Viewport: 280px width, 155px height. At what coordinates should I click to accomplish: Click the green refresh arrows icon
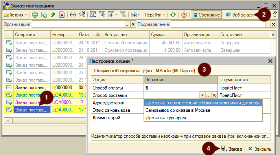click(x=173, y=15)
